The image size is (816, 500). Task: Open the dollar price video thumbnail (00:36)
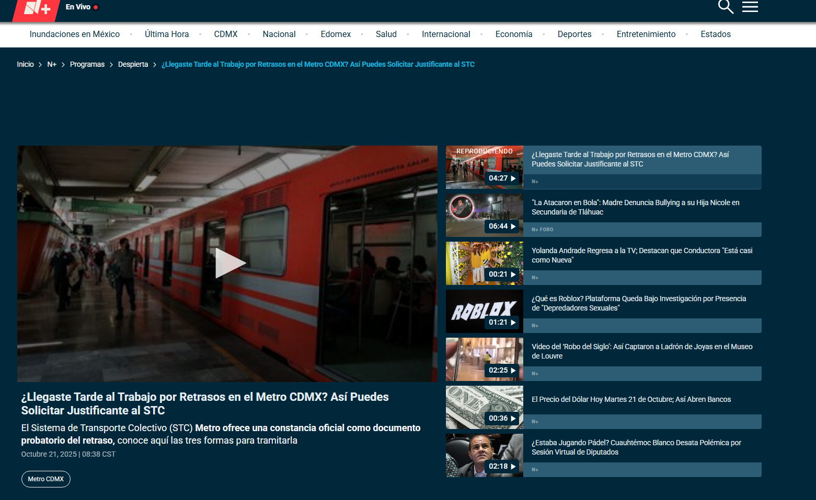click(x=485, y=407)
